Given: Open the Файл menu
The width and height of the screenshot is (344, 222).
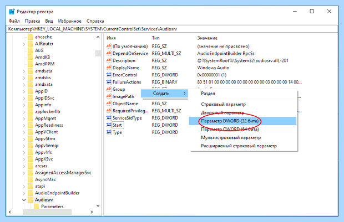Looking at the screenshot, I should pos(14,21).
